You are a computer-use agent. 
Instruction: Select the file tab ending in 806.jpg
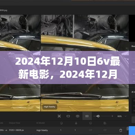[x=3, y=10]
